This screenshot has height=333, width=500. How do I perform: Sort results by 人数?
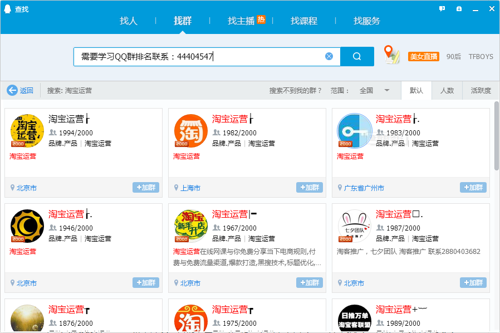coord(447,91)
